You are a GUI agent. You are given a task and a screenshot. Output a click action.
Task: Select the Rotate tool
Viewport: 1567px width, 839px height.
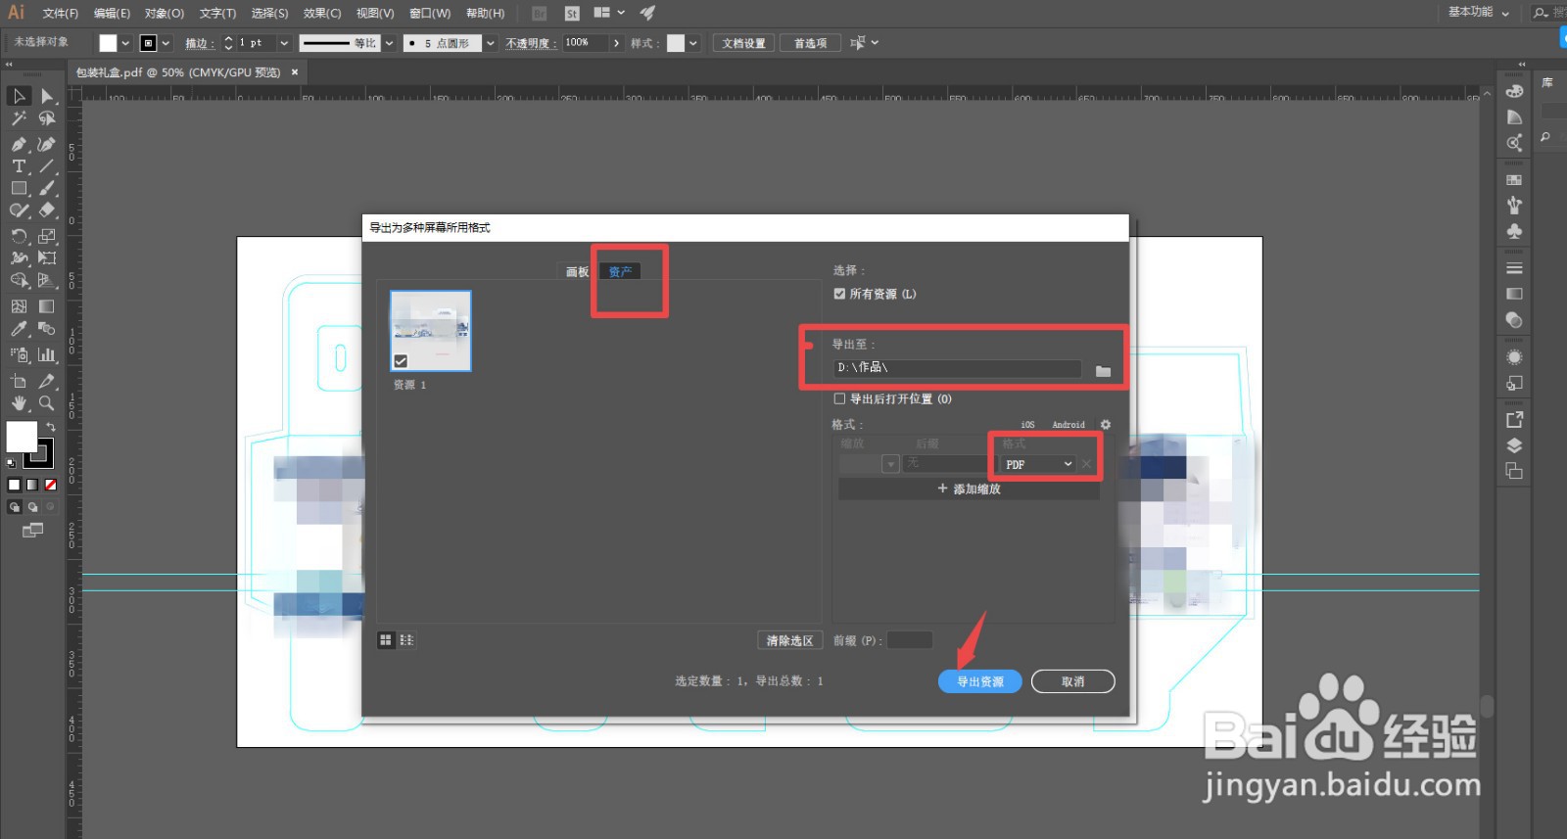coord(19,236)
